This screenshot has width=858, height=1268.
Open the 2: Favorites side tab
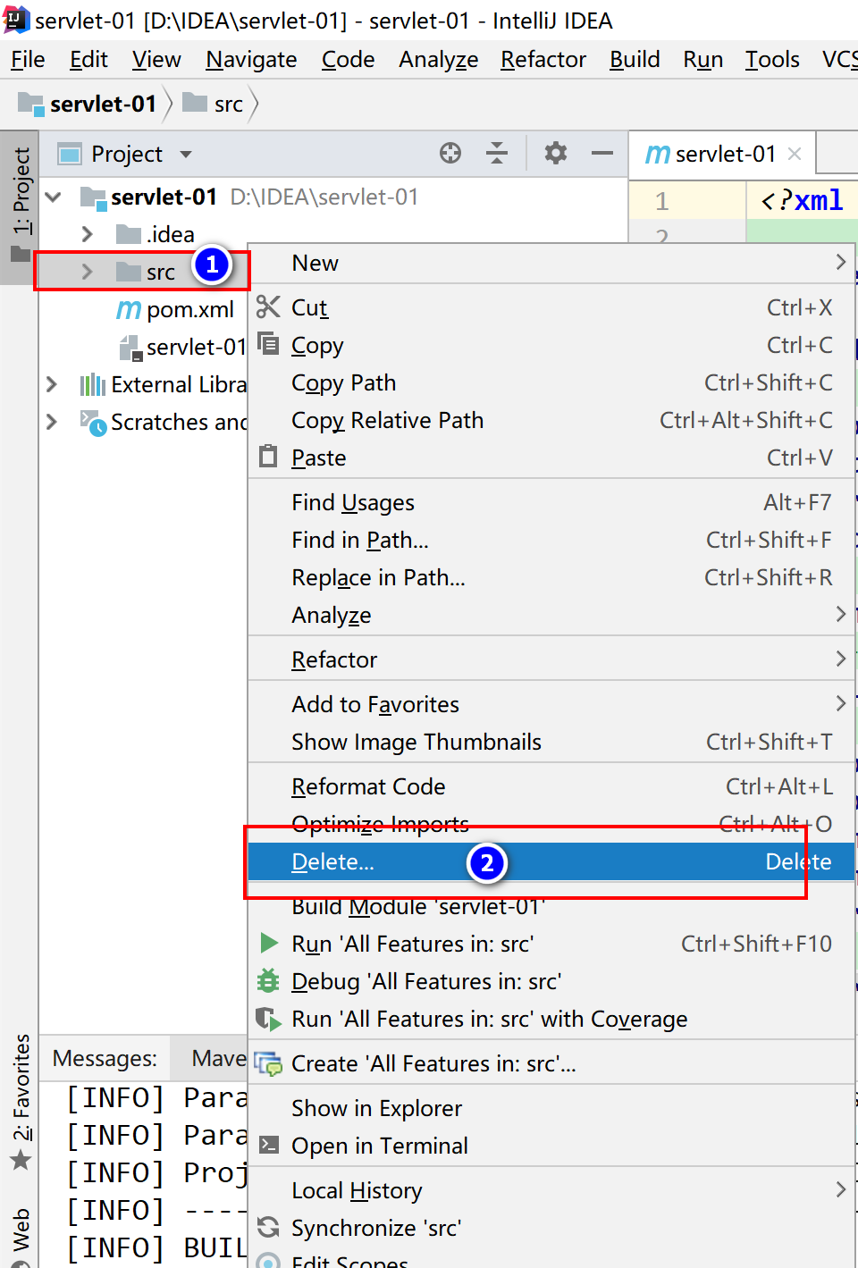[x=20, y=1103]
